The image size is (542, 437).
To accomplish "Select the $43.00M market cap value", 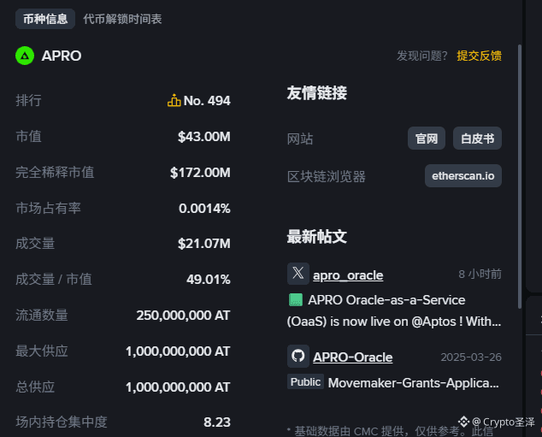I will tap(204, 137).
